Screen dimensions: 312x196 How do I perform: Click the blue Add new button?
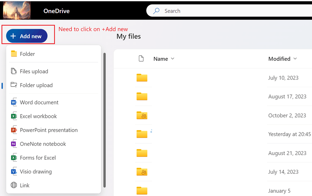(x=27, y=36)
